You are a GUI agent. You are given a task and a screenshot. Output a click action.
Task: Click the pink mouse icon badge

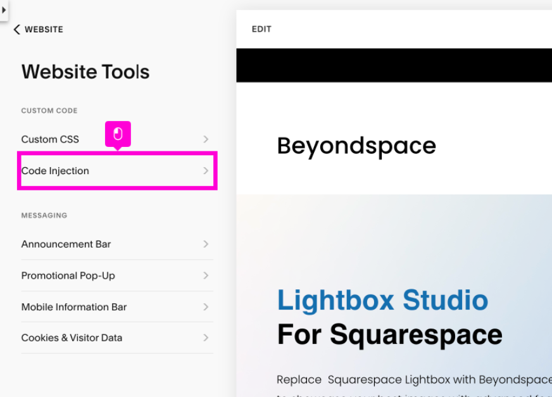click(118, 134)
